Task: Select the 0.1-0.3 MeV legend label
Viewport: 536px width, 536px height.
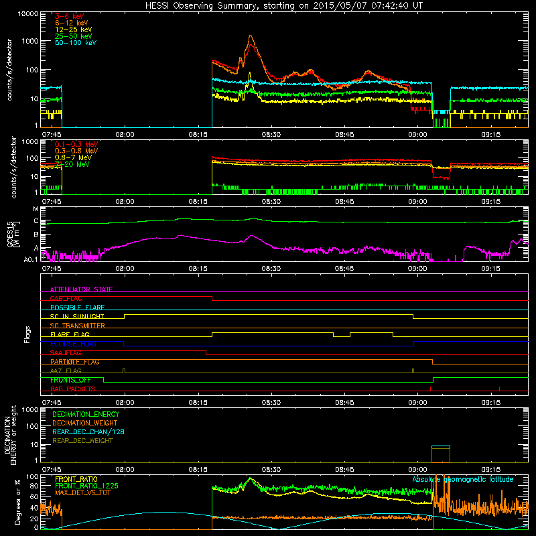Action: [x=76, y=144]
